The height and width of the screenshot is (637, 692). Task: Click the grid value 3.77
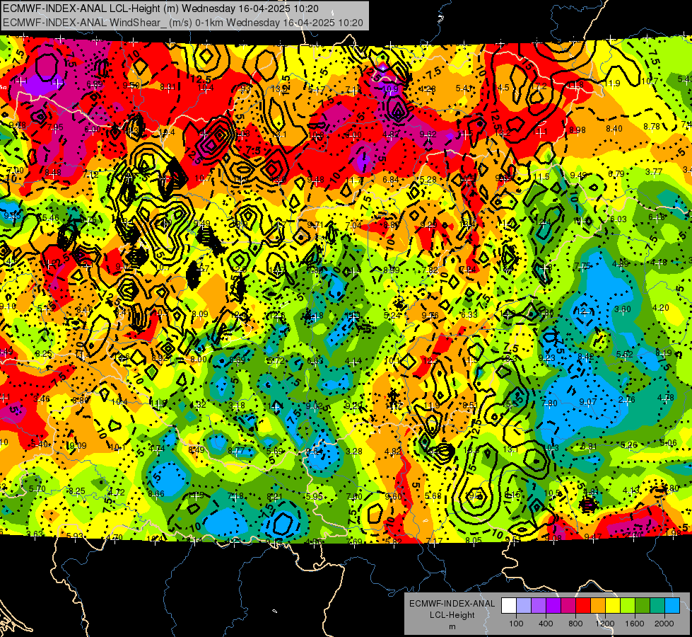654,172
